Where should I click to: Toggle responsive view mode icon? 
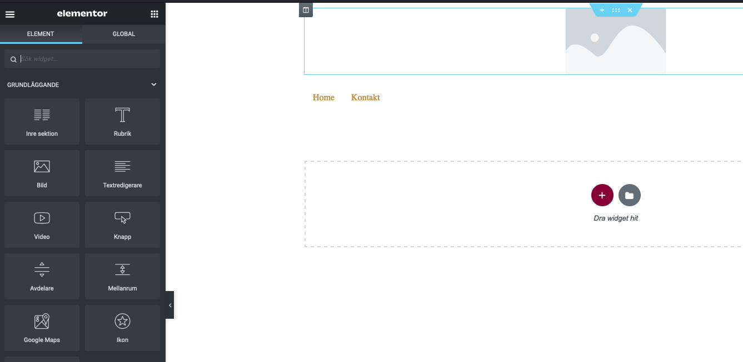point(305,9)
